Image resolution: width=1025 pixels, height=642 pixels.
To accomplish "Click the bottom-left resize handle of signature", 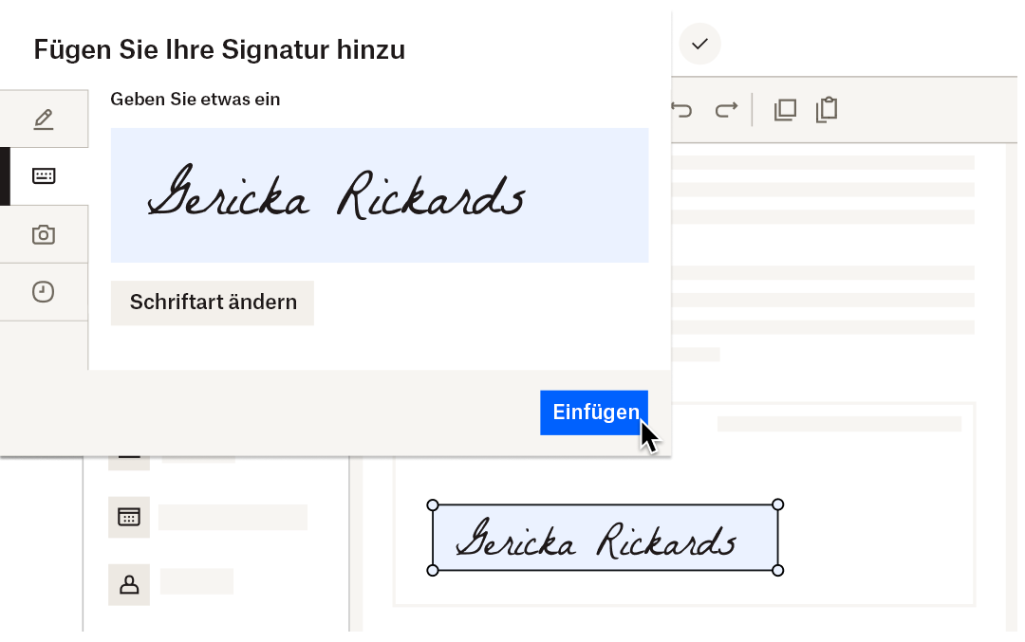I will coord(433,570).
